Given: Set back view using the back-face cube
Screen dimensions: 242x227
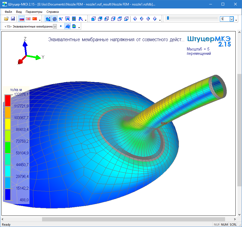Looking at the screenshot, I should [x=100, y=19].
